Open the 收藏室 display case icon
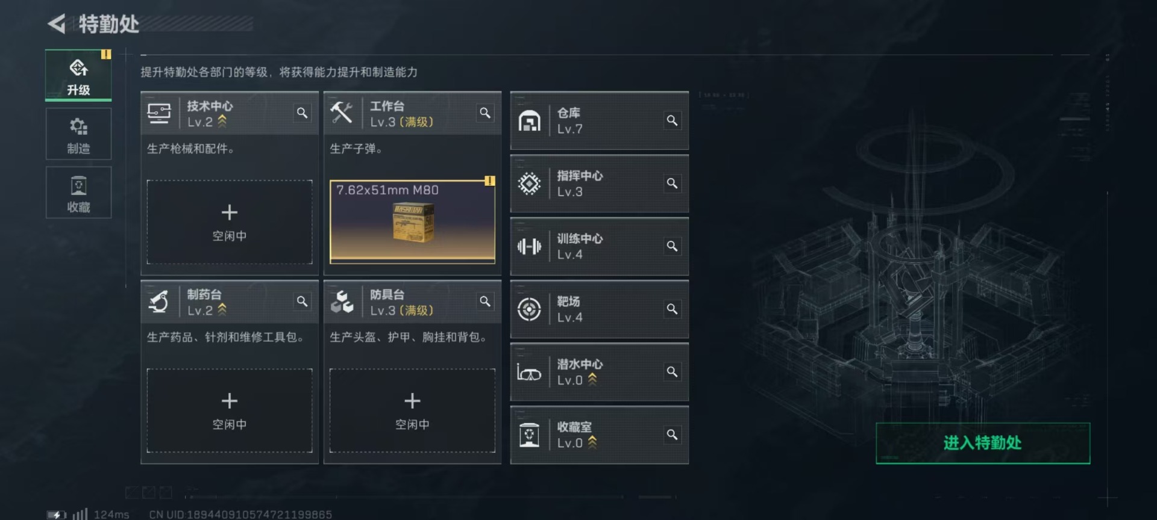The image size is (1157, 520). [x=529, y=435]
